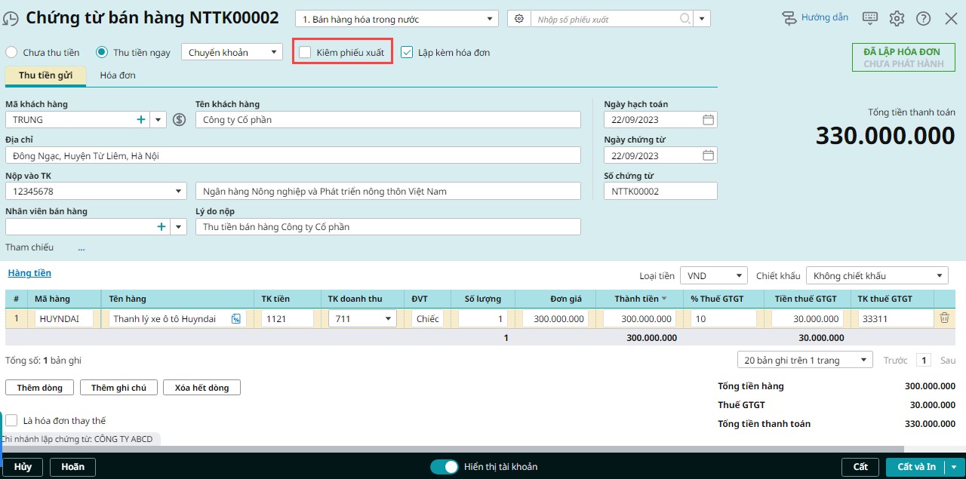The height and width of the screenshot is (479, 966).
Task: Close the sales voucher form
Action: [x=950, y=19]
